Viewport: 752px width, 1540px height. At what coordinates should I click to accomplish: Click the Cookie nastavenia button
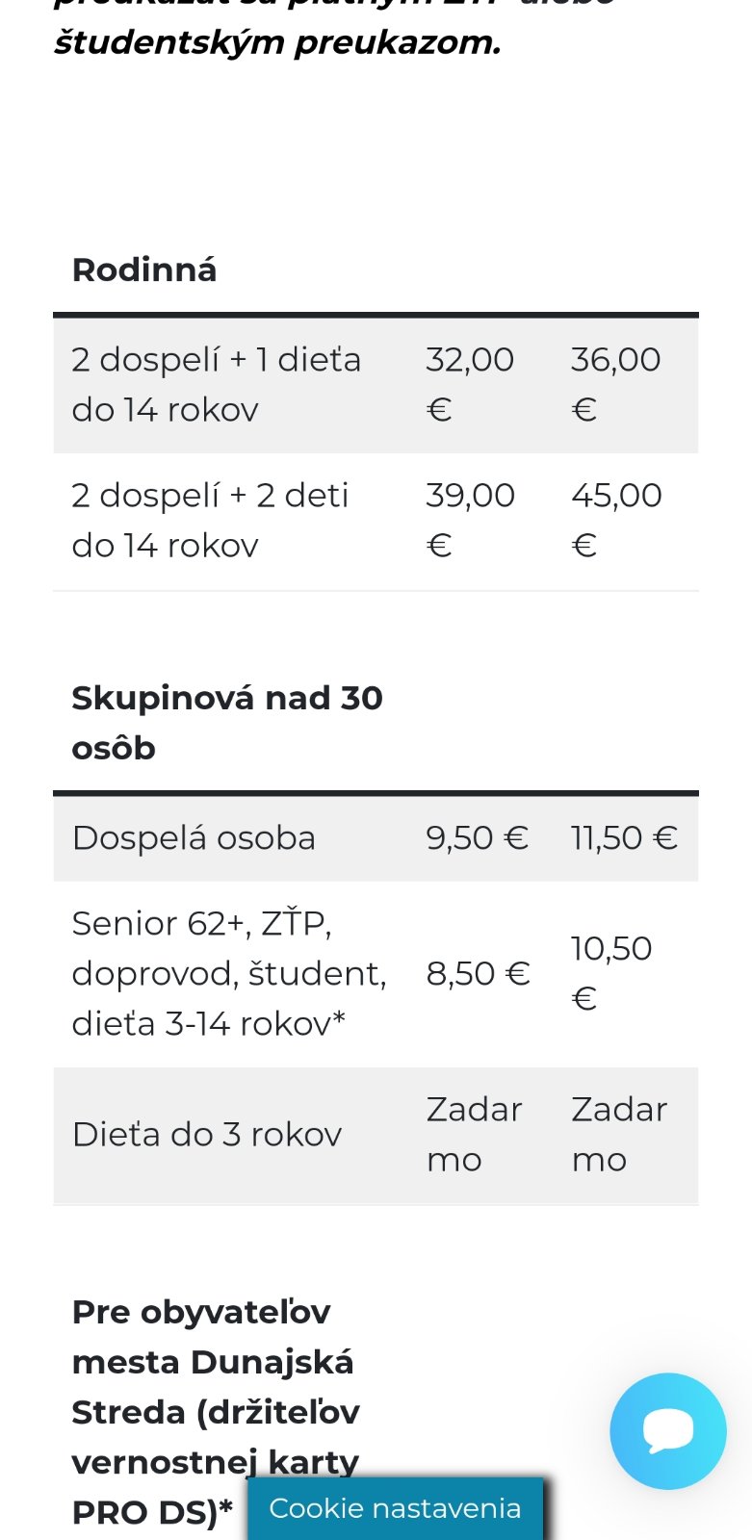click(x=395, y=1508)
